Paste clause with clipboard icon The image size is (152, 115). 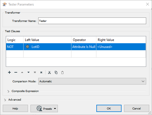62,73
